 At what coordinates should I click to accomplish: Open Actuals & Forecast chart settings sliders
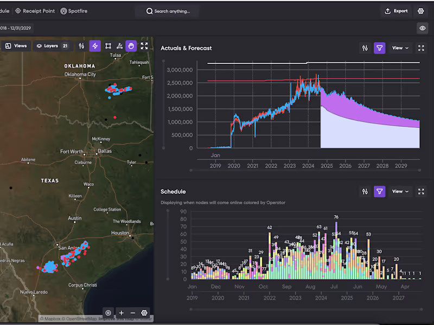click(x=365, y=48)
